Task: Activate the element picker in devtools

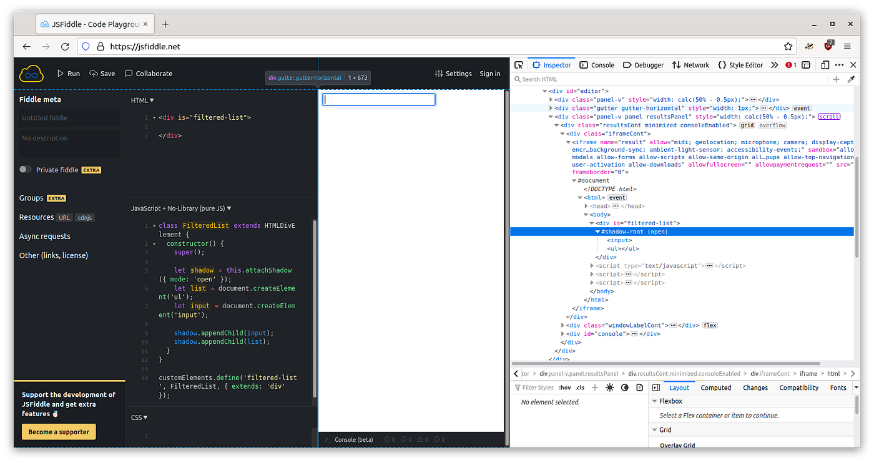Action: [x=519, y=65]
